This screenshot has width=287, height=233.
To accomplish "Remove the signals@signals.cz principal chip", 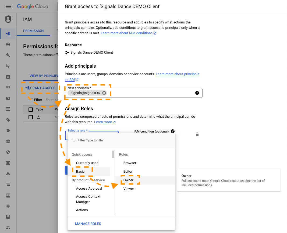I will click(x=104, y=93).
